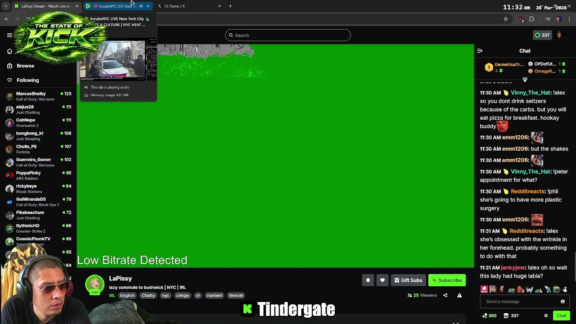Bookmark page with the star icon

click(506, 19)
